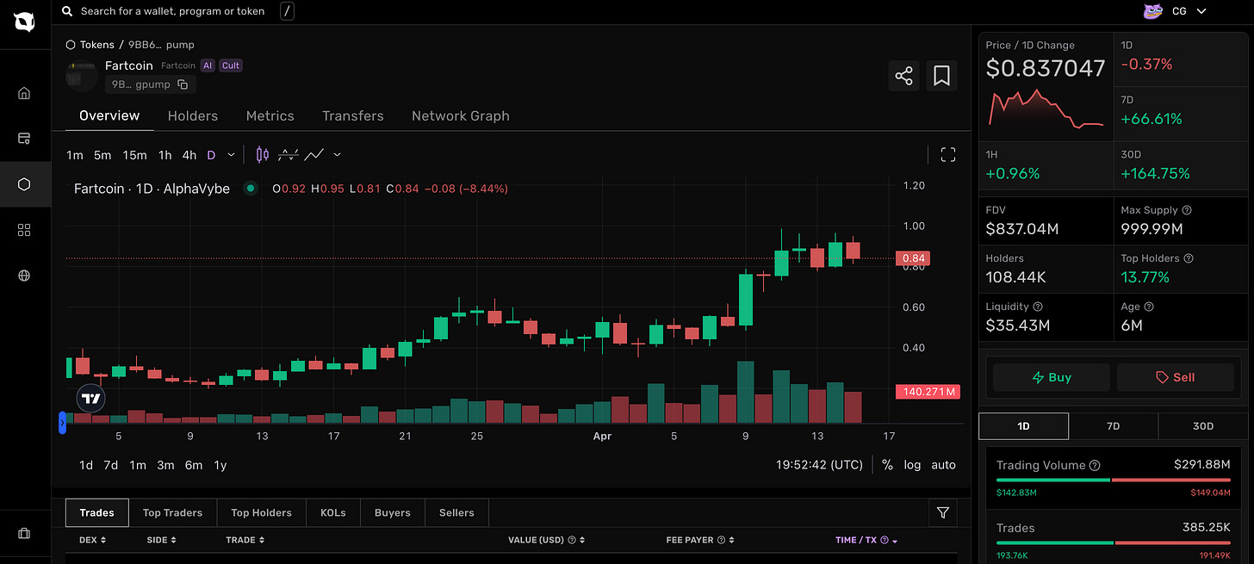
Task: Open the globe network icon in the sidebar
Action: click(x=24, y=276)
